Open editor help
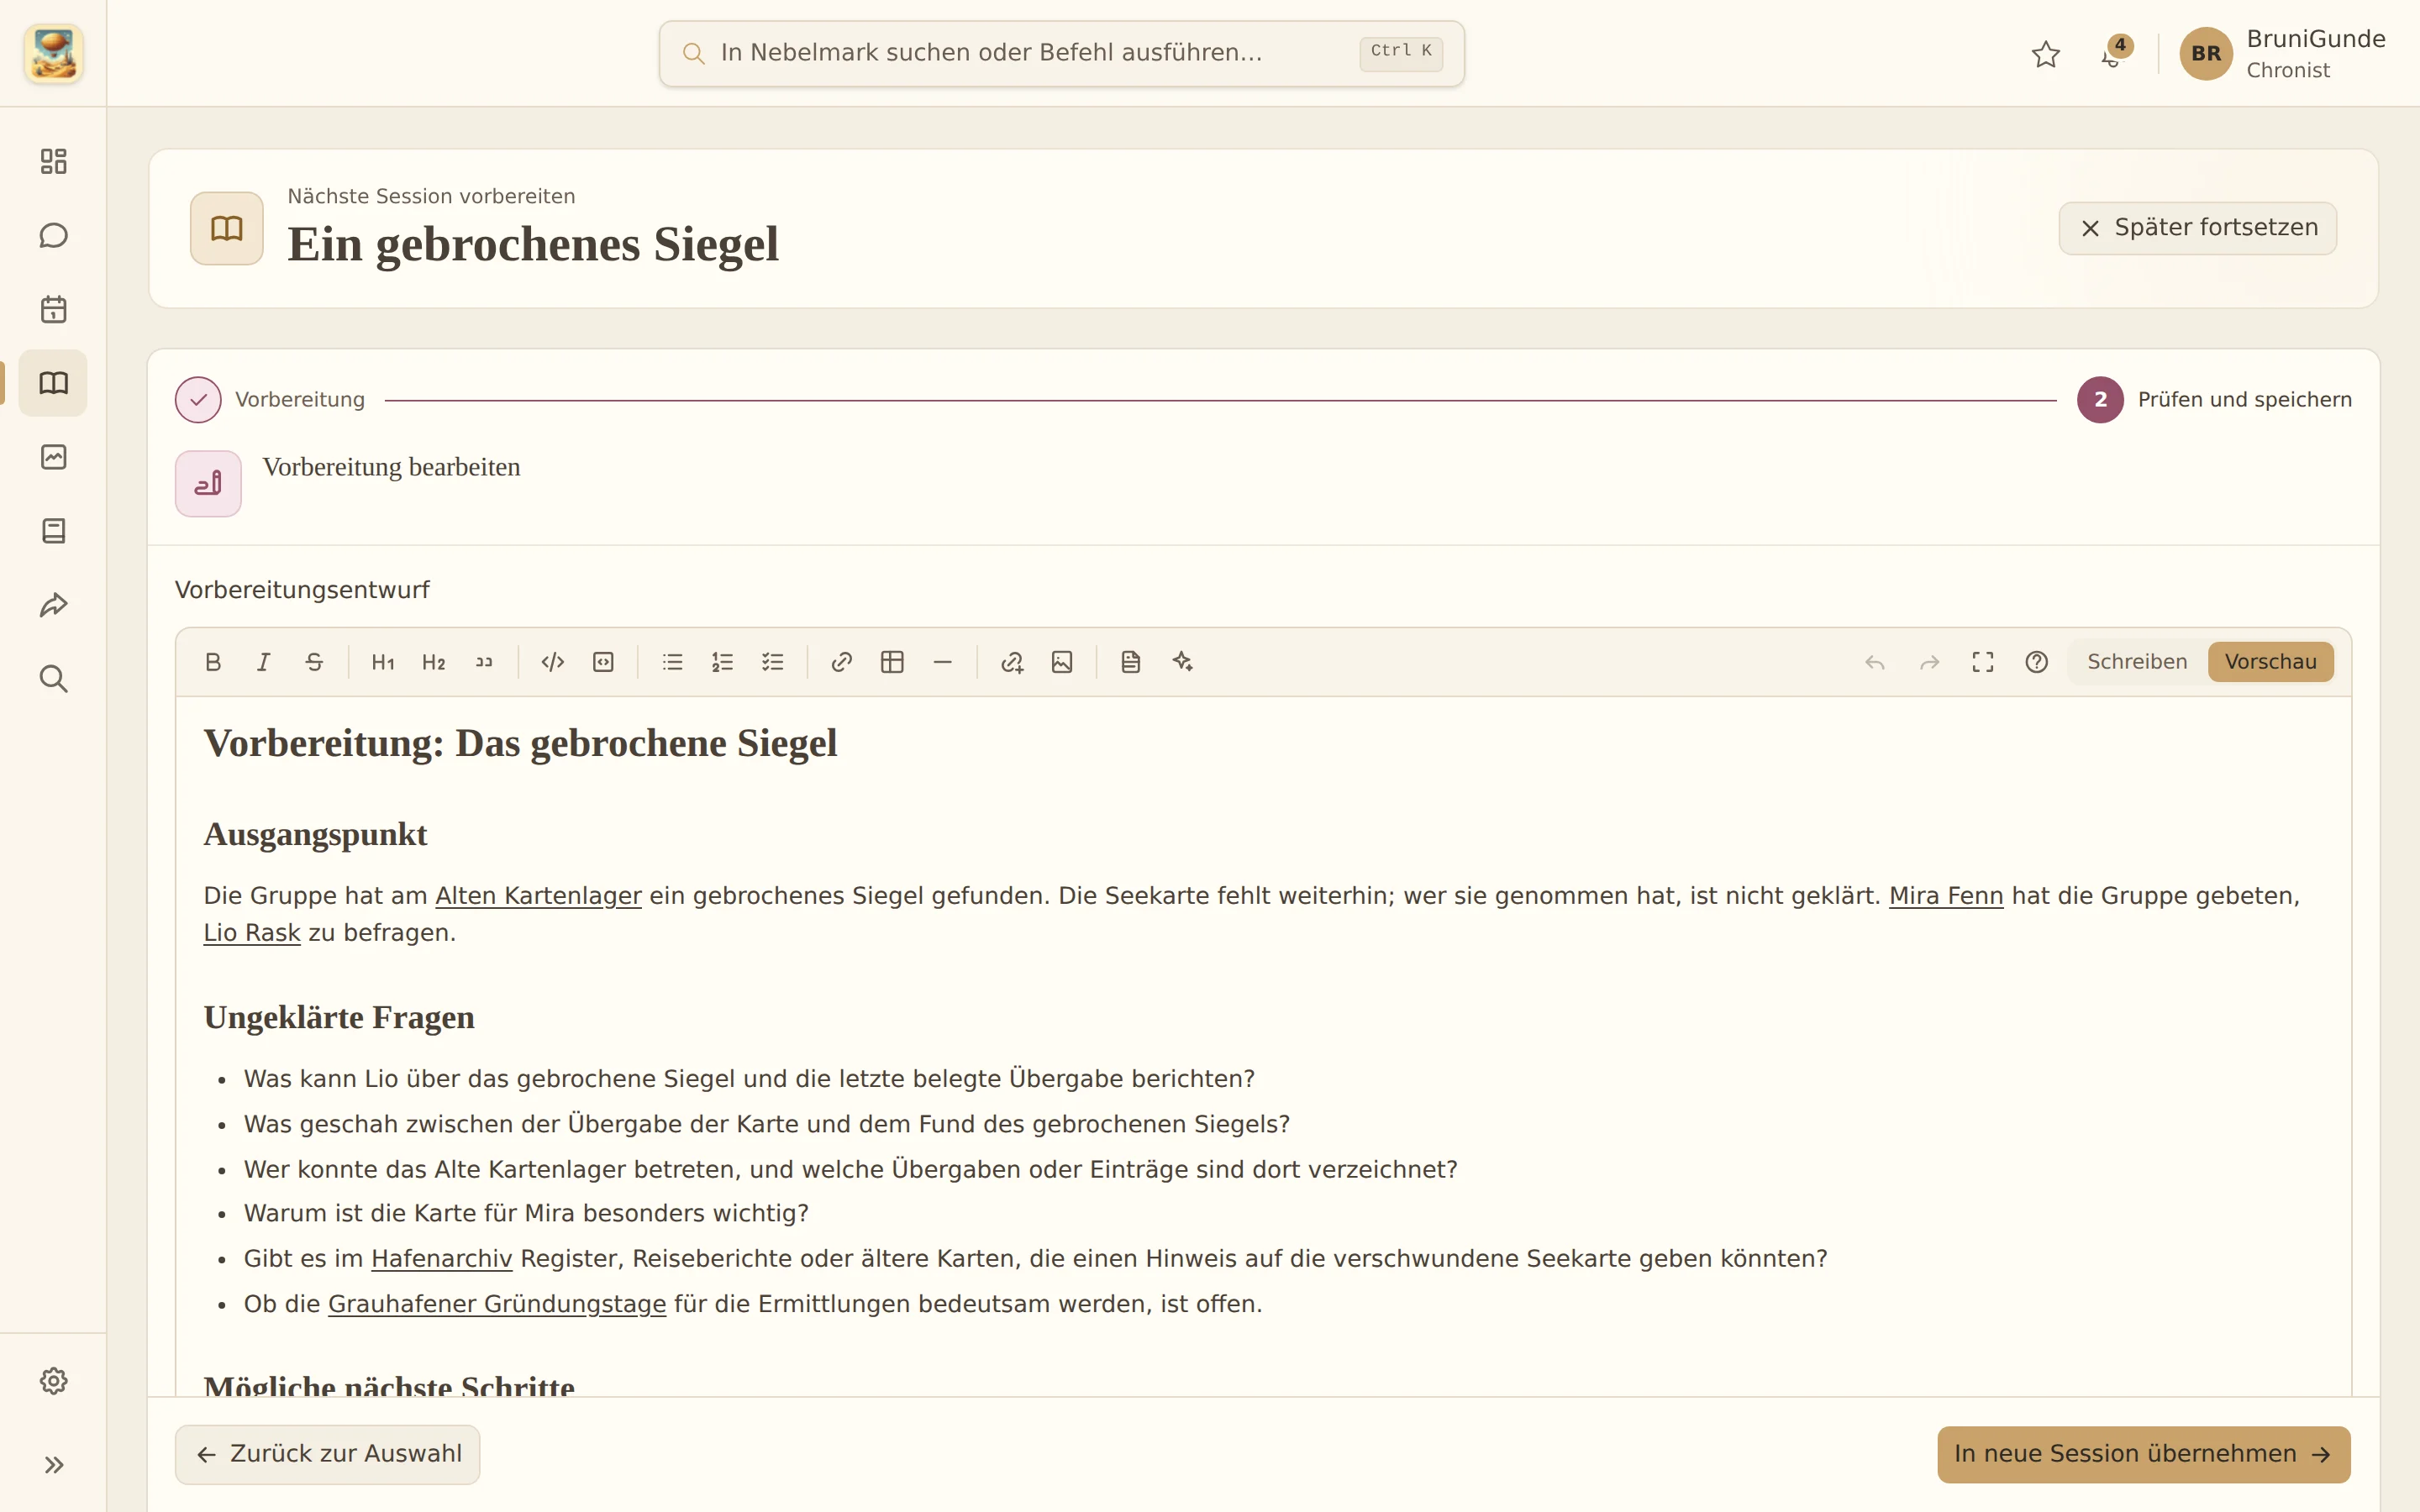Image resolution: width=2420 pixels, height=1512 pixels. click(x=2036, y=662)
